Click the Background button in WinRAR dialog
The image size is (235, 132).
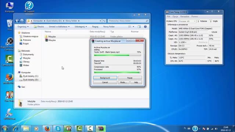105,78
